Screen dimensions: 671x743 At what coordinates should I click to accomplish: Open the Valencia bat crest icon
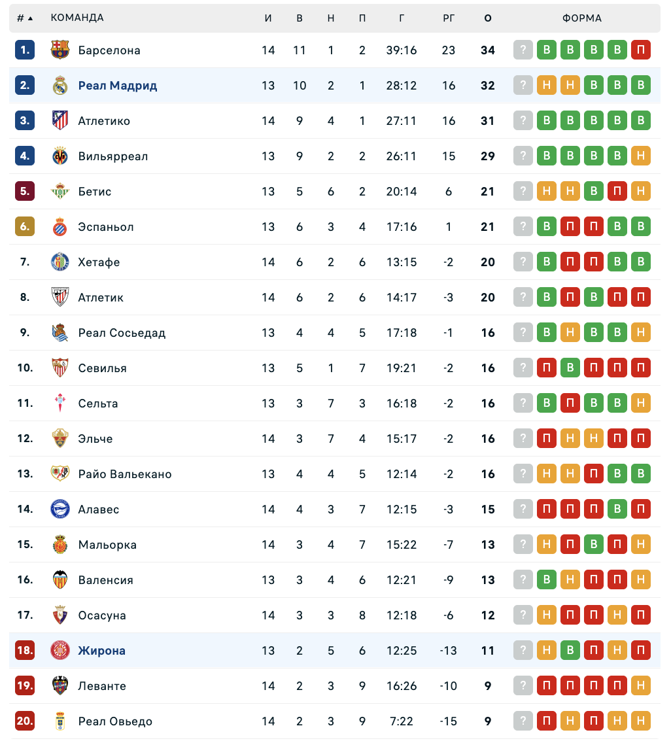pos(60,580)
